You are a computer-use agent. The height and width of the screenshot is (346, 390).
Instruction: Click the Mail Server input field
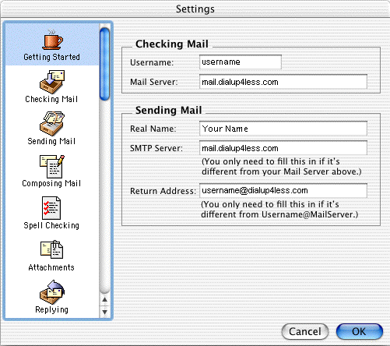click(283, 82)
